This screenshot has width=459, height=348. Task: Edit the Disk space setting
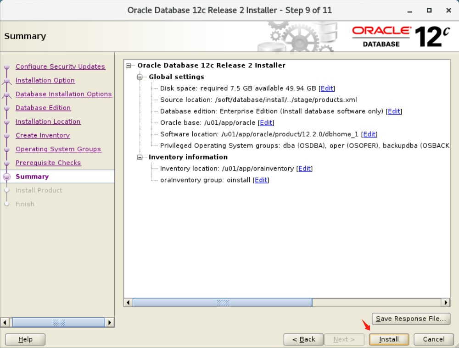click(327, 88)
